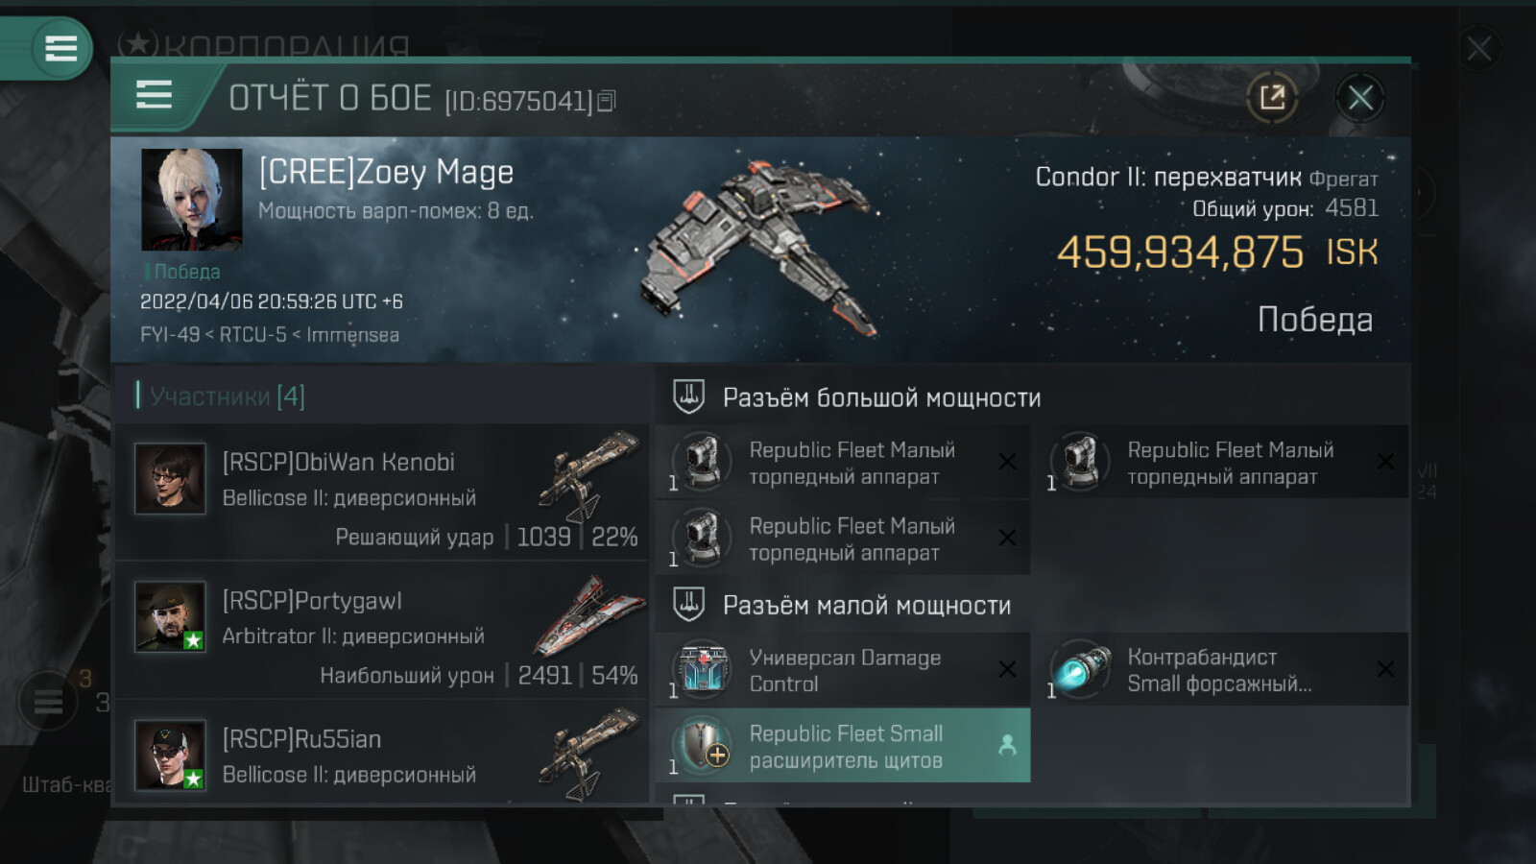Select the Контрабандист Small afterburner module icon
This screenshot has height=864, width=1536.
(1081, 669)
